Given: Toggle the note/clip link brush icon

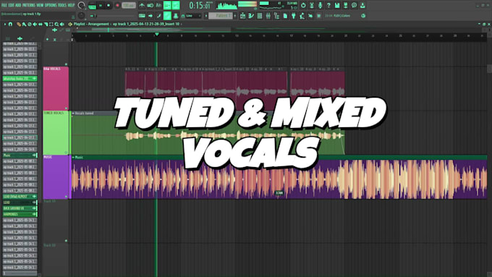Looking at the screenshot, I should [158, 16].
